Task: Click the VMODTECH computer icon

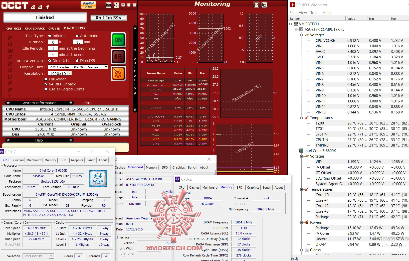Action: tap(296, 24)
